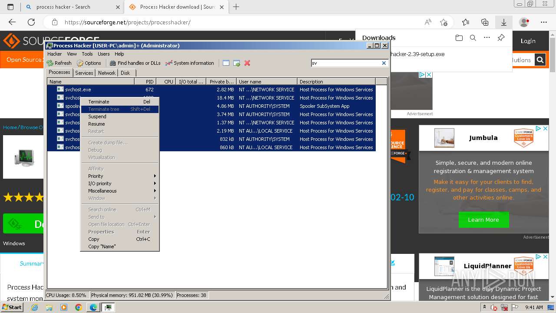Show hidden tray icons arrow
Screen dimensions: 556x313
click(484, 307)
